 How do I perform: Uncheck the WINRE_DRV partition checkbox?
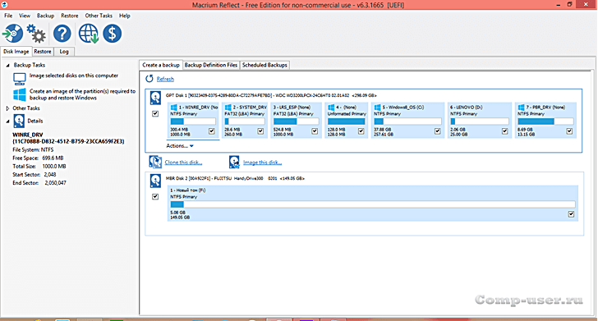coord(212,131)
